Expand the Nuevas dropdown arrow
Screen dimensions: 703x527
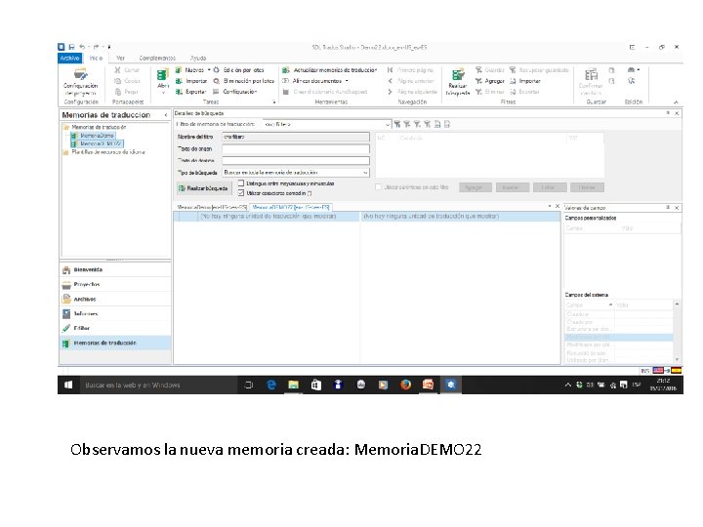[209, 70]
